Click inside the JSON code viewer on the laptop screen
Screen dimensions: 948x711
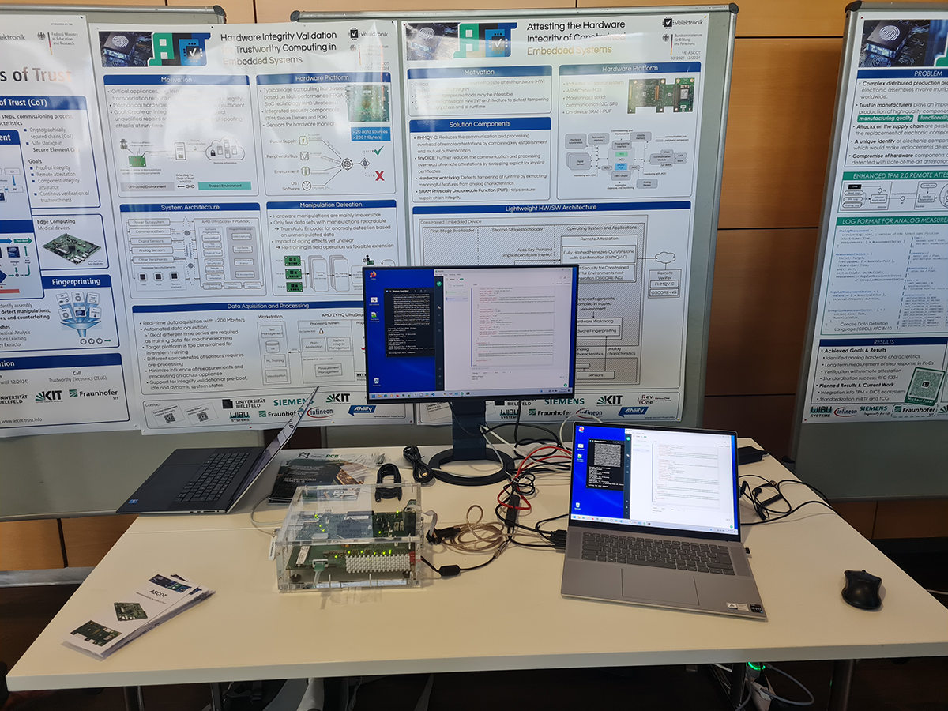pyautogui.click(x=685, y=474)
